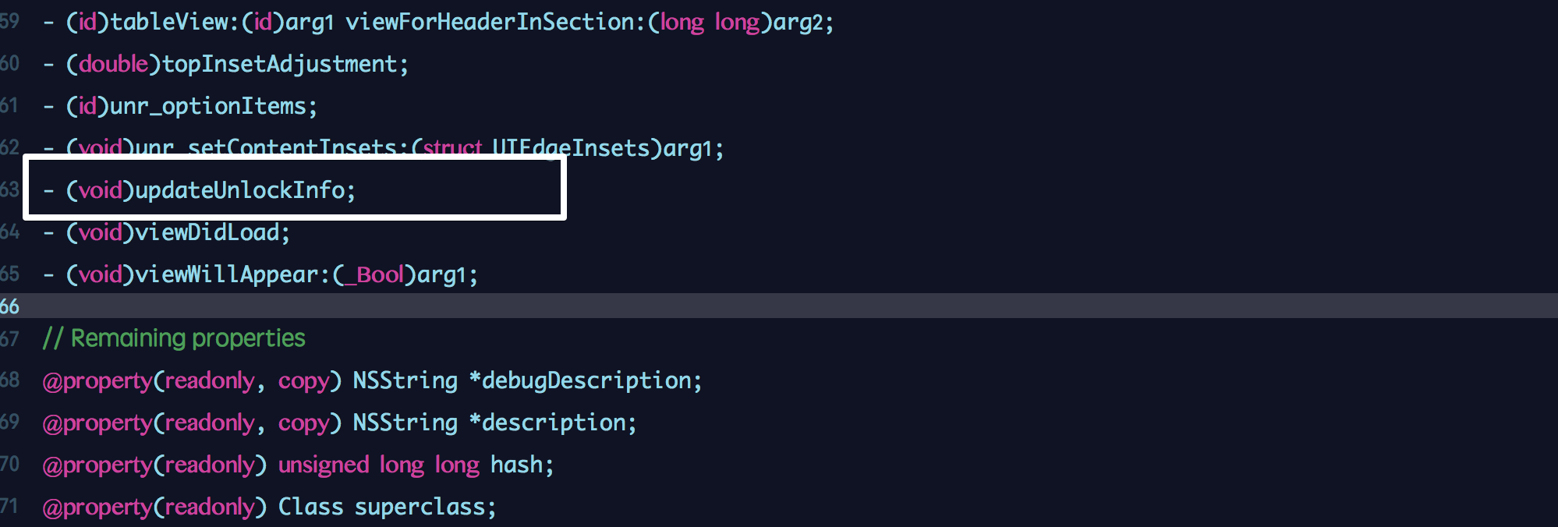
Task: Click the double return type keyword
Action: (113, 64)
